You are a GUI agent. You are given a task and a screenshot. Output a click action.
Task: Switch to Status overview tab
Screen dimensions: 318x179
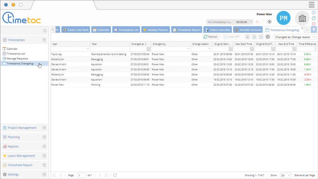click(x=218, y=30)
